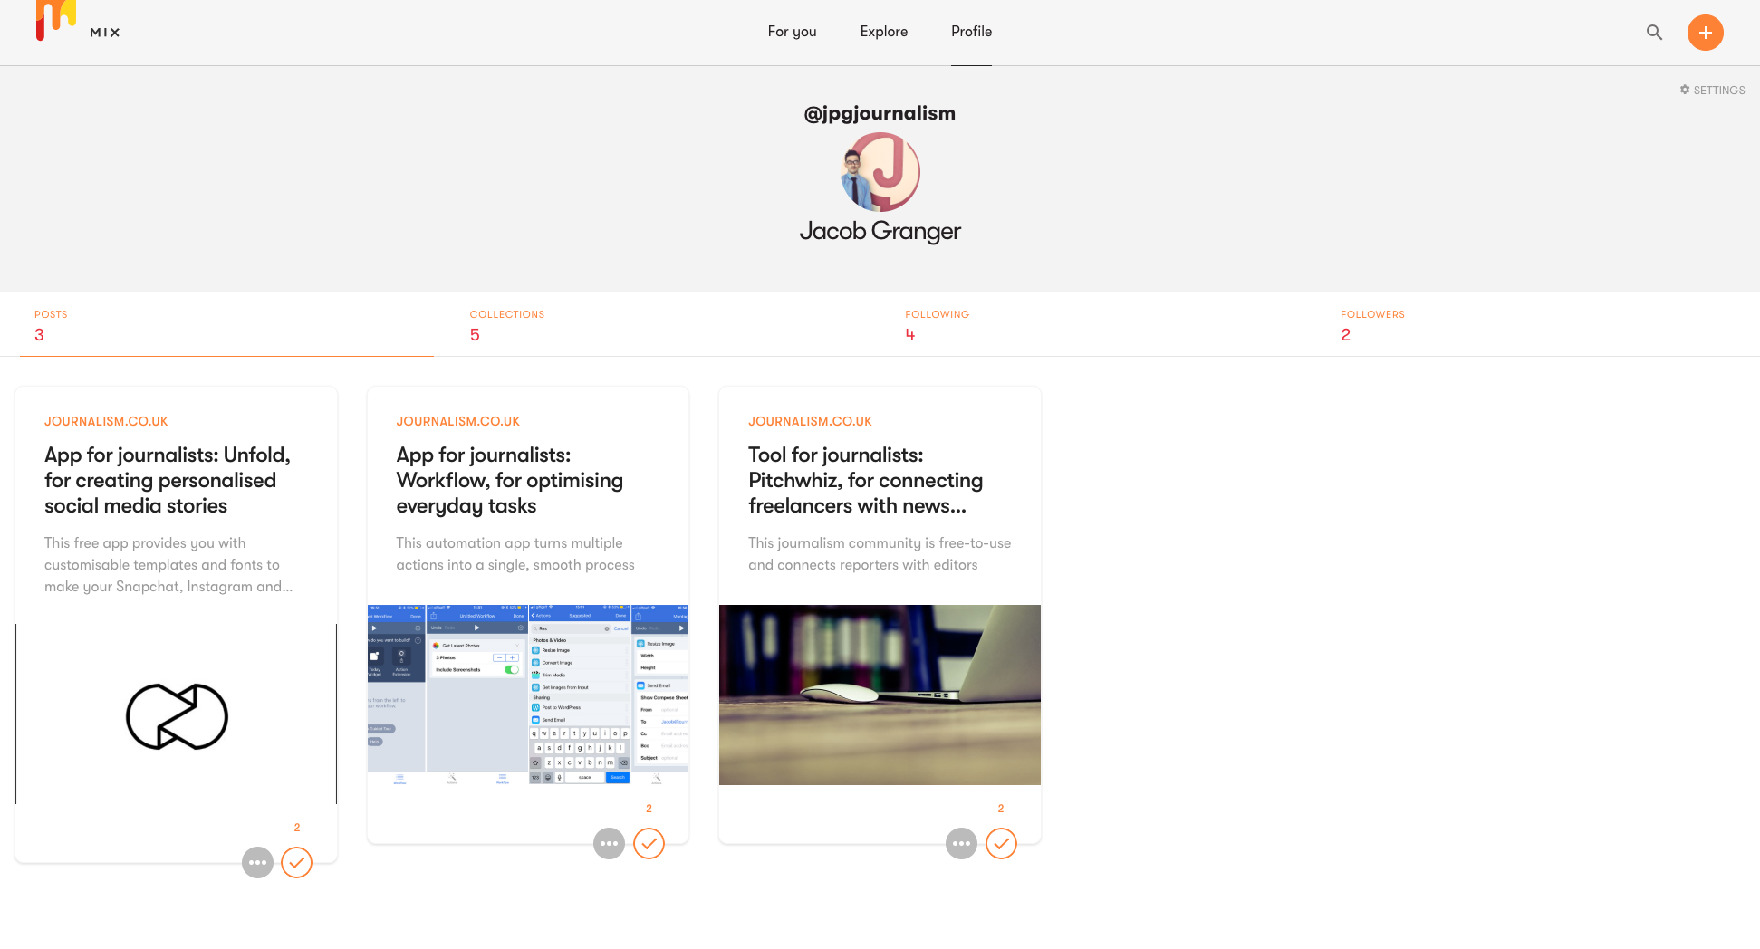The width and height of the screenshot is (1760, 949).
Task: Toggle the checkmark on the Unfold post
Action: (296, 862)
